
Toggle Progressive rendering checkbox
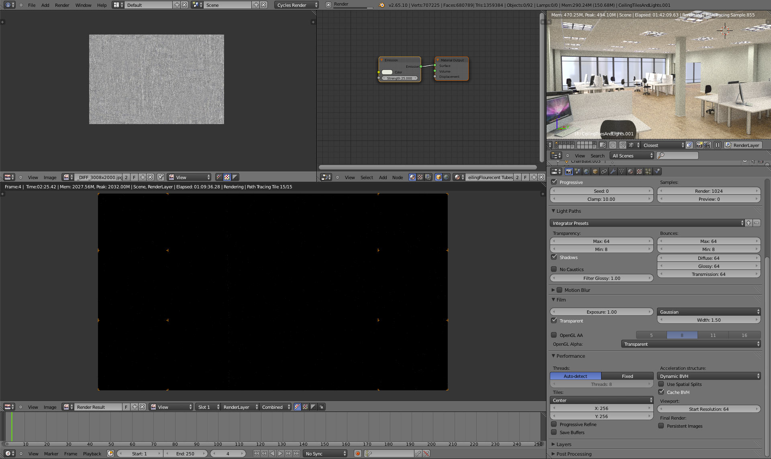point(554,182)
